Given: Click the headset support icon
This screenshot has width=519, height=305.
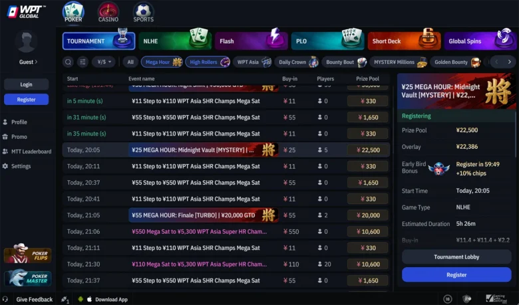Looking at the screenshot, I should point(5,299).
